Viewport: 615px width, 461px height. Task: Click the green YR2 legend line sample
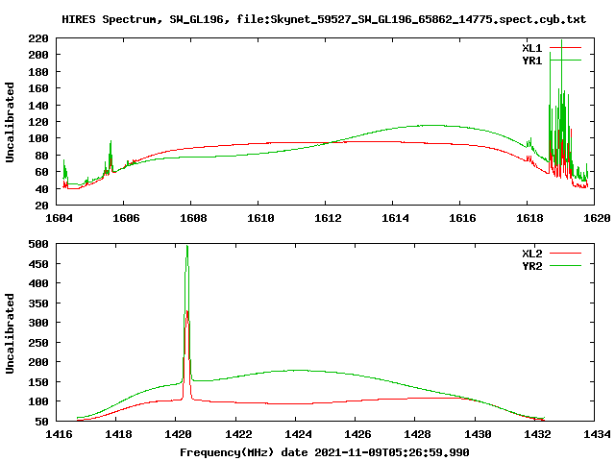click(565, 266)
